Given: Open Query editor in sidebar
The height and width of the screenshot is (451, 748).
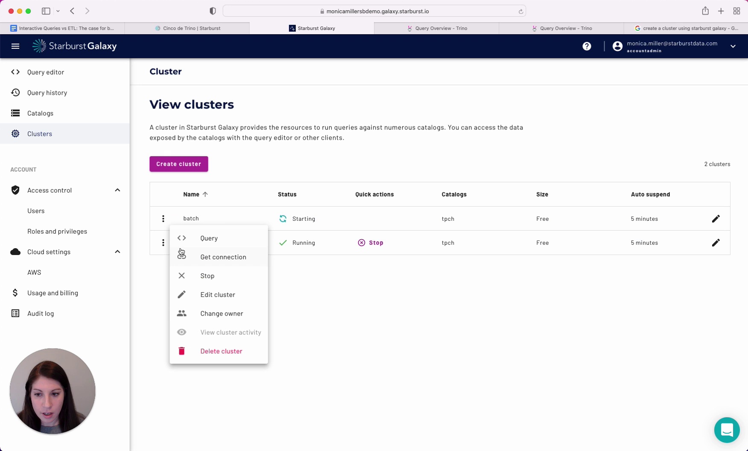Looking at the screenshot, I should tap(65, 72).
